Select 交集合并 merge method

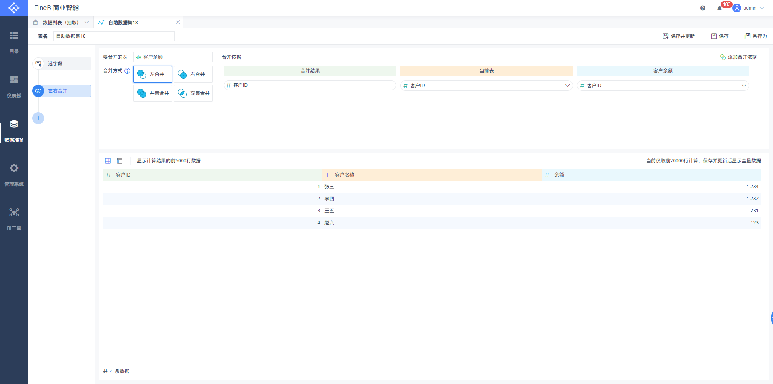click(193, 93)
